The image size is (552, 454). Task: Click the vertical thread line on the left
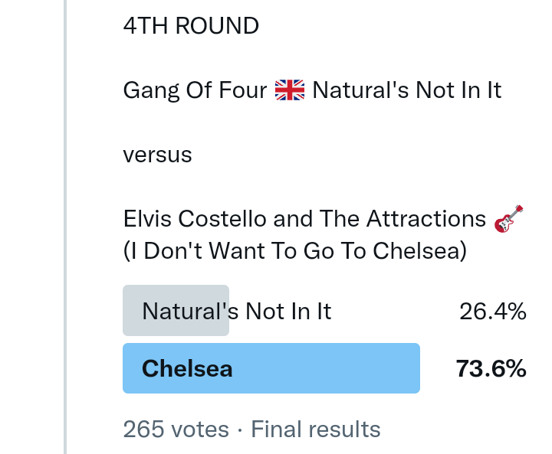pos(65,230)
